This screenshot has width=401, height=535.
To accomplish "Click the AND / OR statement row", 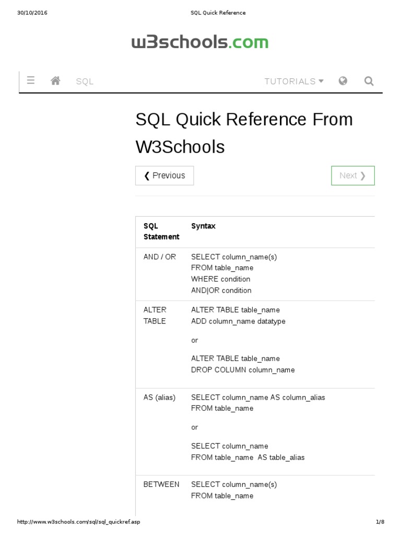I will point(160,257).
